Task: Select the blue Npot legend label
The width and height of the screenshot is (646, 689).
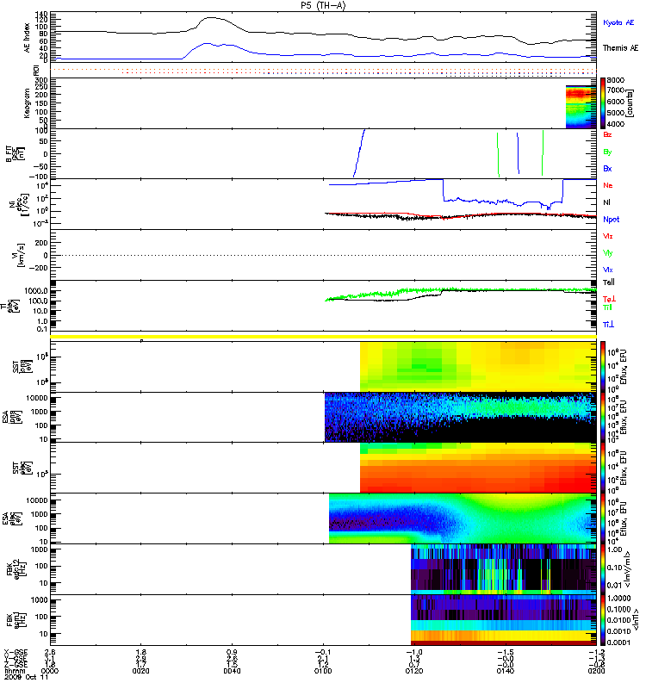Action: [x=612, y=220]
